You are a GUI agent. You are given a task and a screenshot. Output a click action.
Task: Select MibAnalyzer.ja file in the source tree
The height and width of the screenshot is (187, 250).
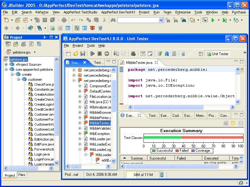[x=100, y=107]
